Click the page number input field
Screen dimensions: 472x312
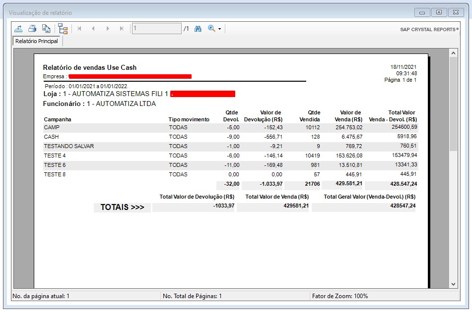[156, 29]
